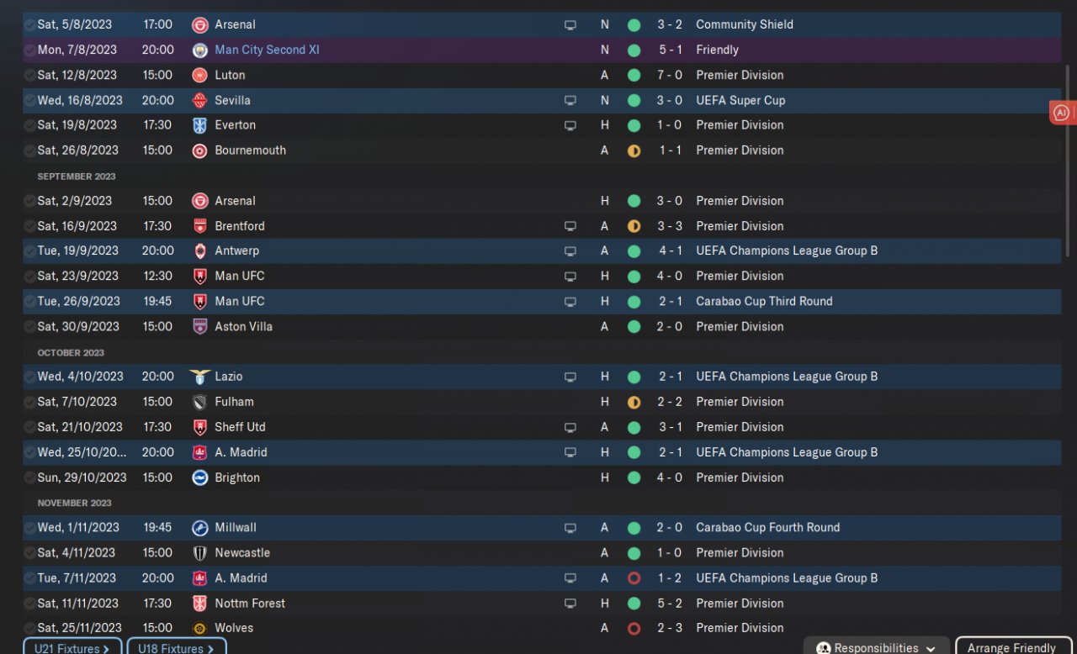
Task: Select the UEFA Super Cup competition label
Action: 740,100
